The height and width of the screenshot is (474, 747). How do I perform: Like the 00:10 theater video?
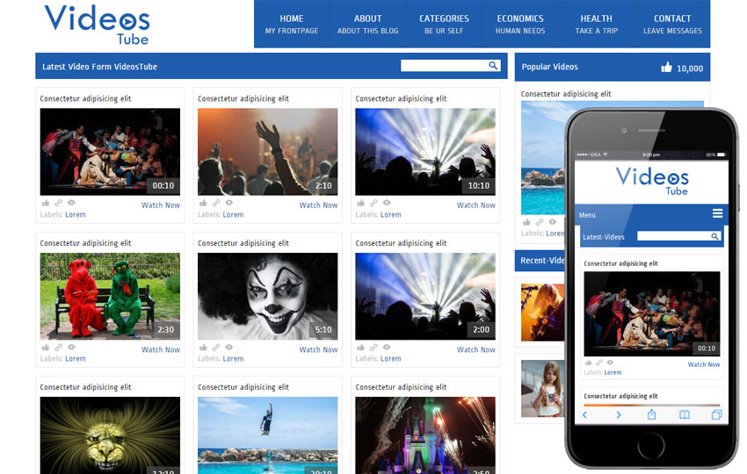click(x=46, y=203)
